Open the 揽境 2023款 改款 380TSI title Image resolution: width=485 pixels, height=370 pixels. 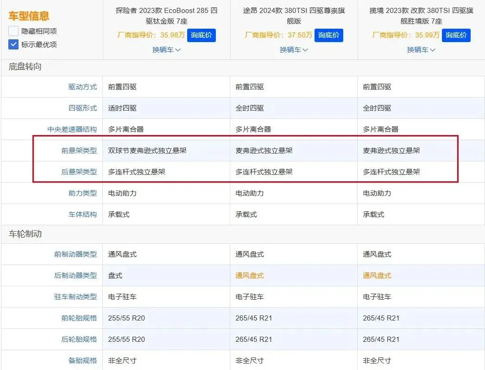(x=421, y=16)
